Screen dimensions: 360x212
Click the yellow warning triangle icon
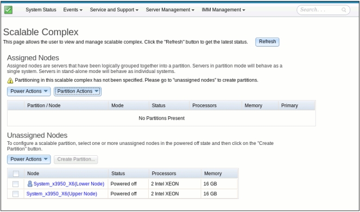pyautogui.click(x=10, y=81)
